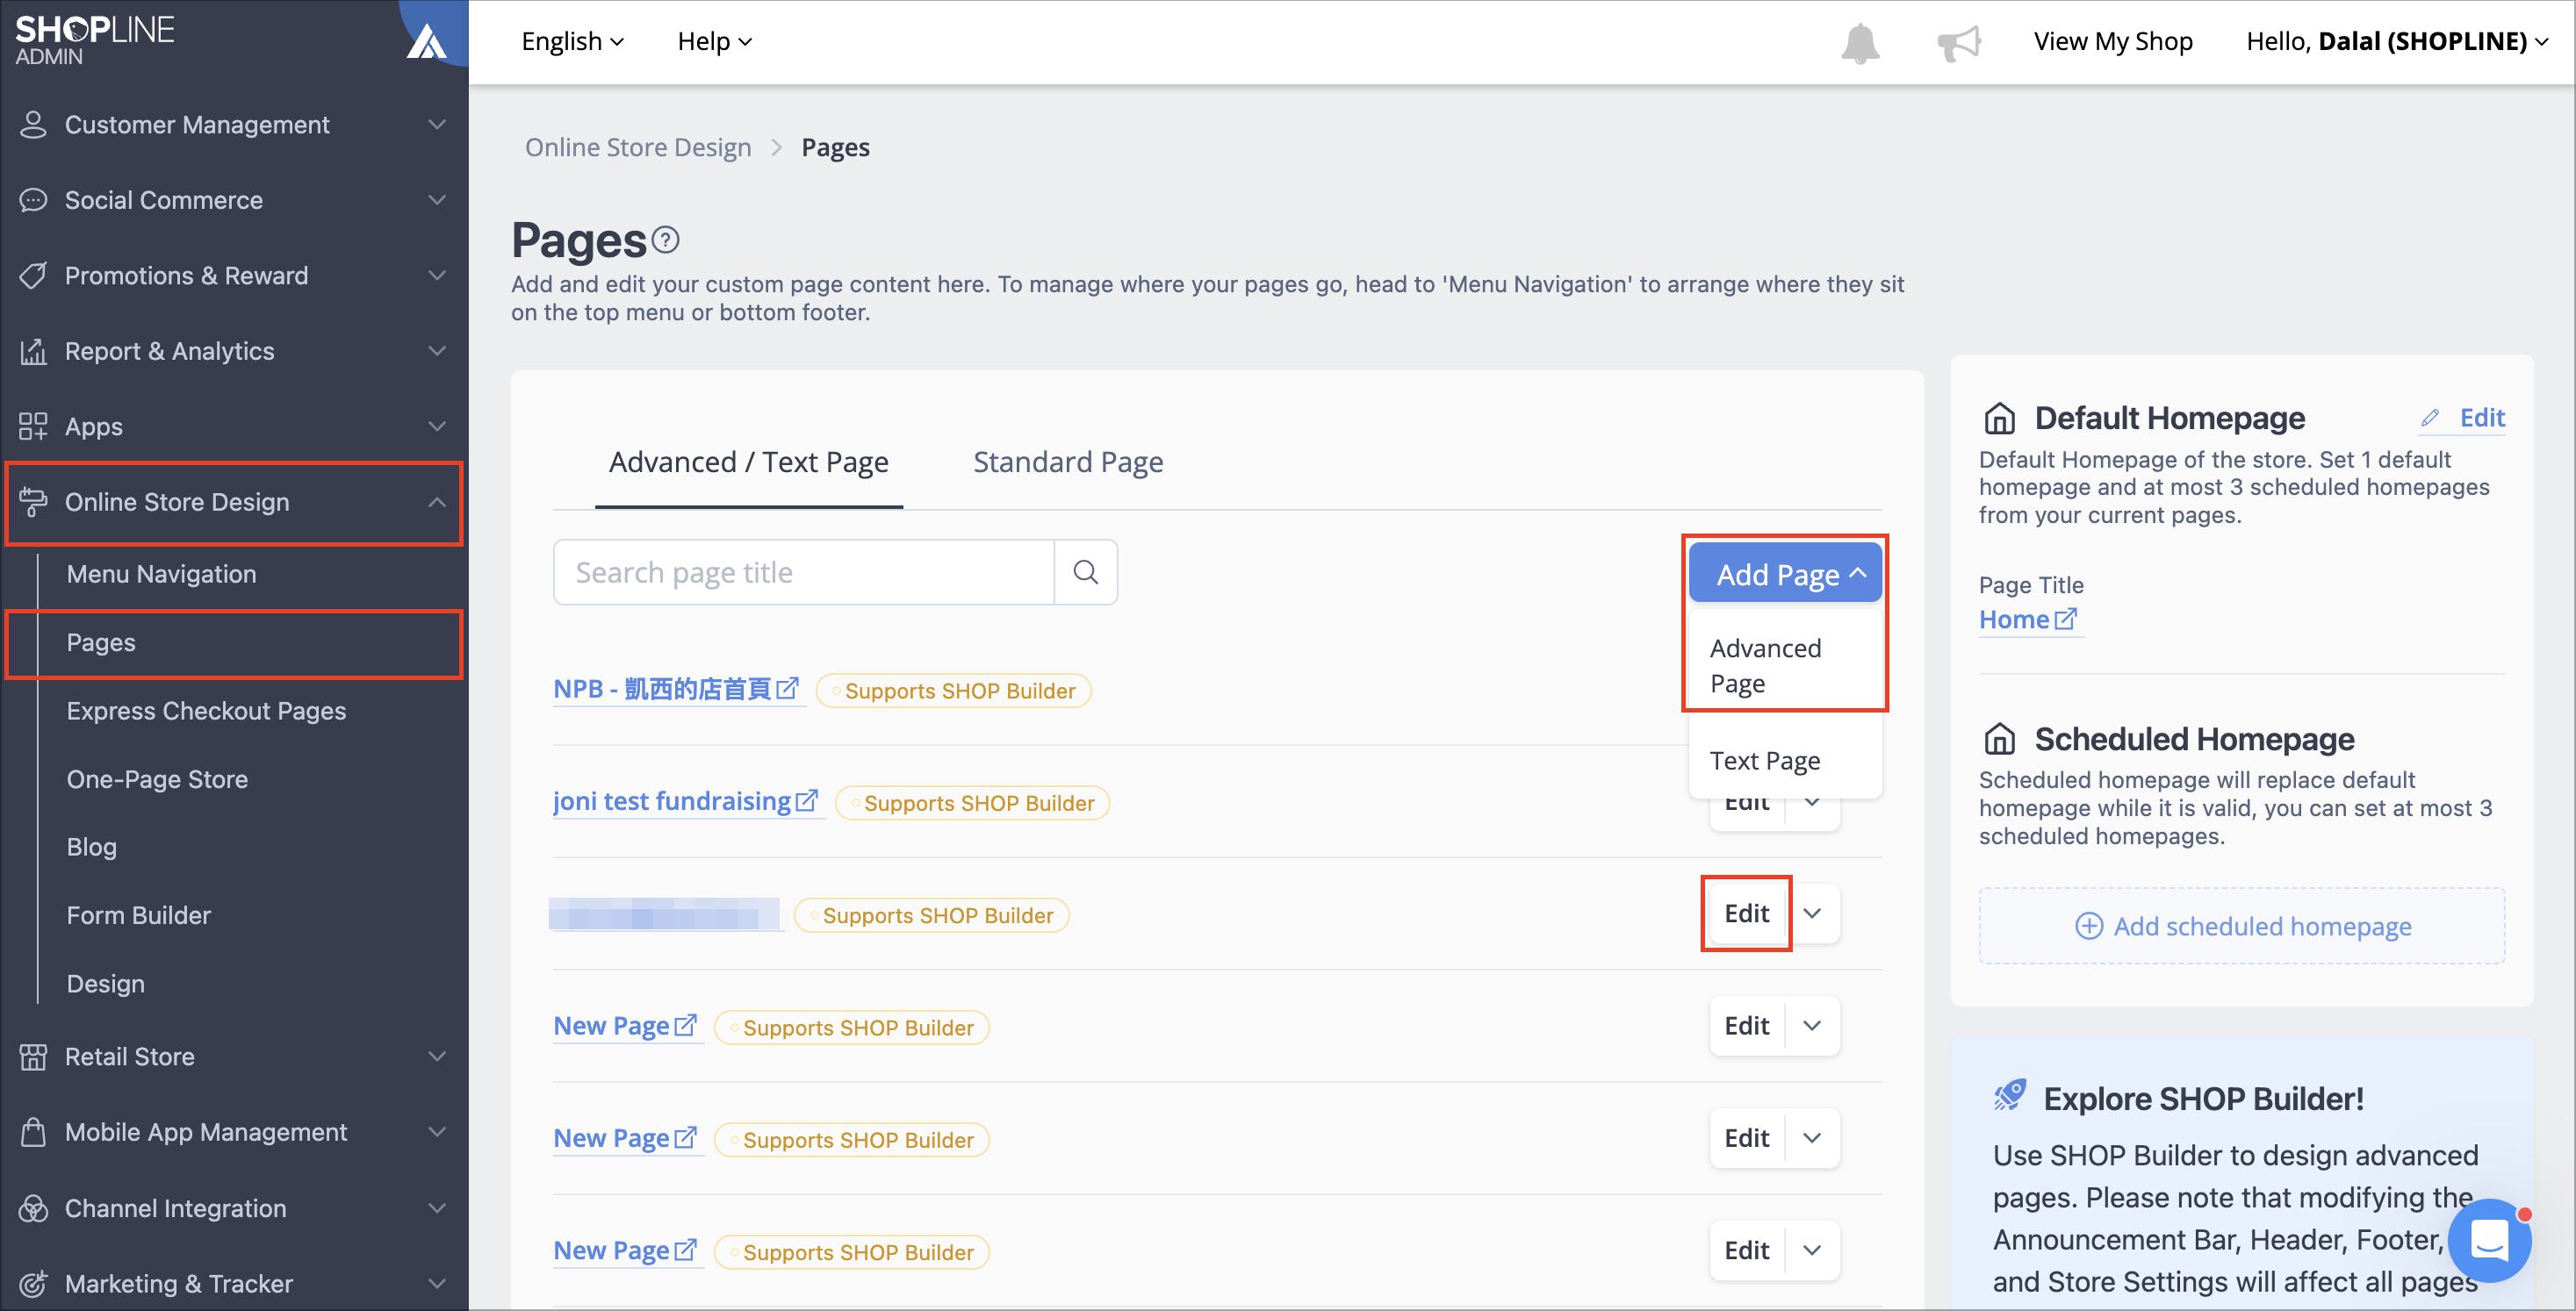Click the Explore SHOP Builder rocket icon

[x=2010, y=1095]
